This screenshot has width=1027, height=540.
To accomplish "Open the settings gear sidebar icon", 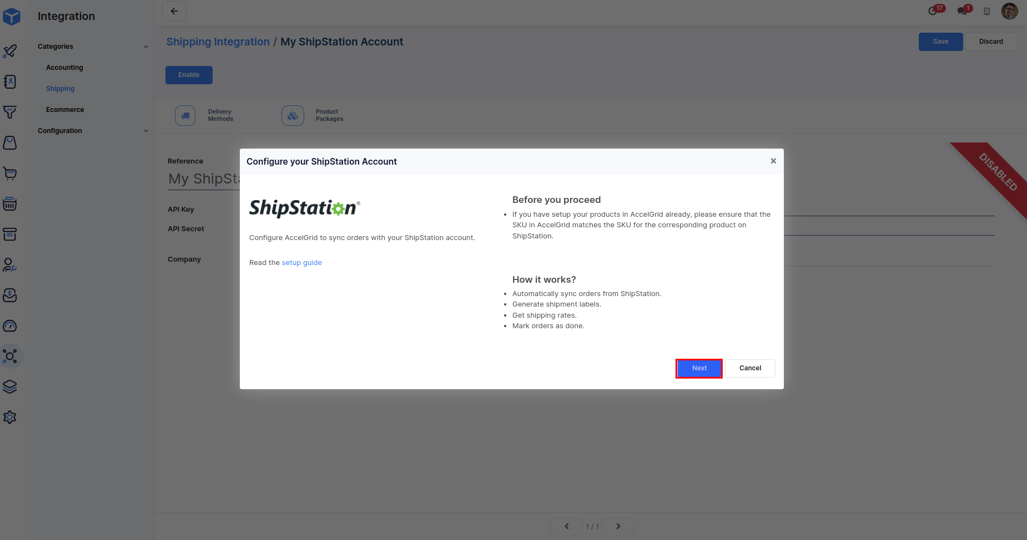I will point(10,417).
